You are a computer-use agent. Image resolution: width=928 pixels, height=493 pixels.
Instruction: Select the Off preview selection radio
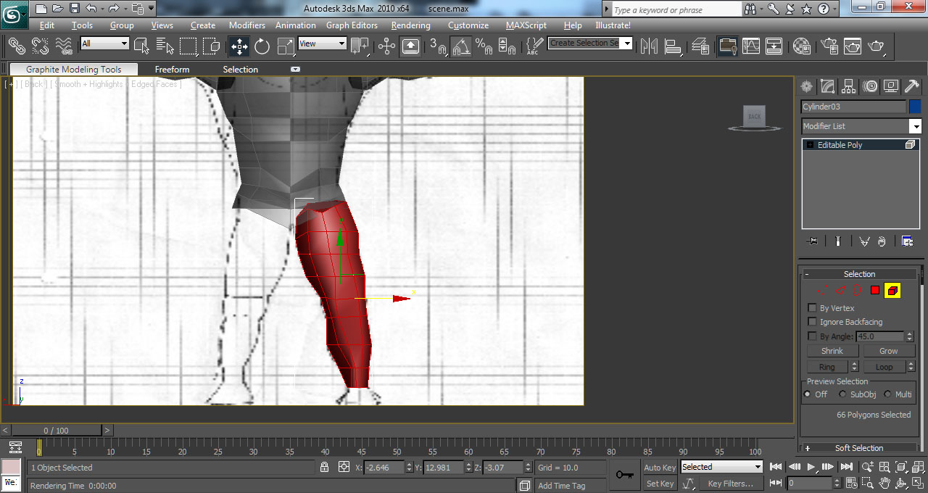coord(808,394)
